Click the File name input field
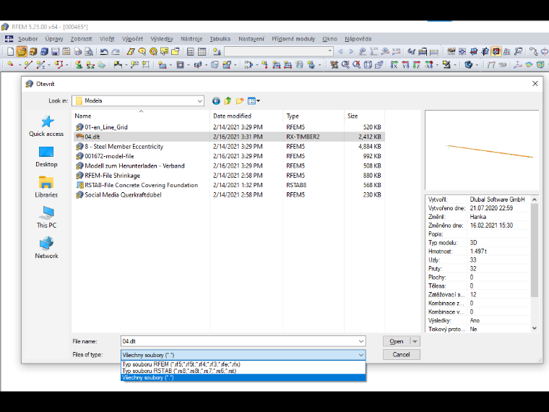Screen dimensions: 549x412 coord(239,341)
